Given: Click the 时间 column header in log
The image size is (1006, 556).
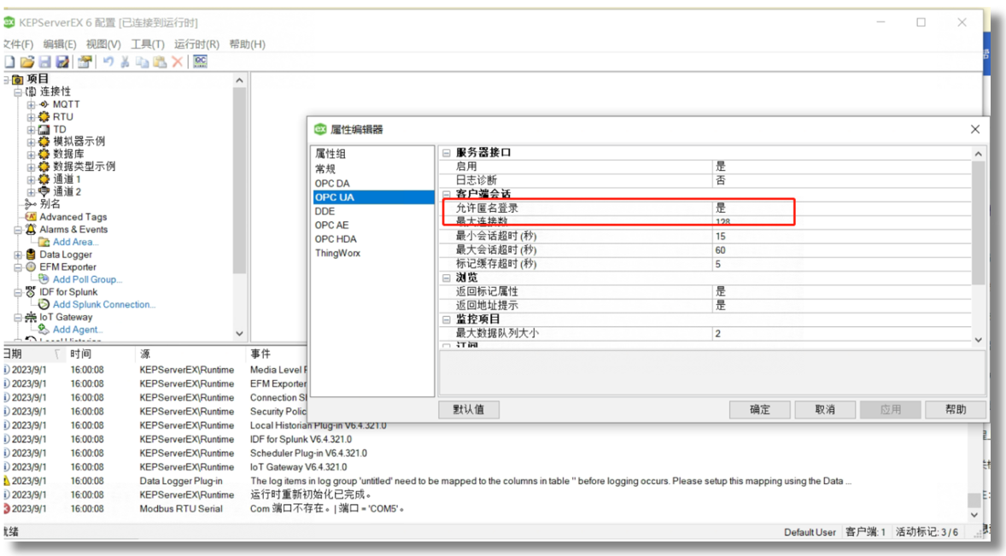Looking at the screenshot, I should (x=101, y=354).
